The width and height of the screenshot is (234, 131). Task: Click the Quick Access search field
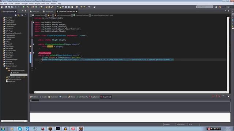point(205,7)
